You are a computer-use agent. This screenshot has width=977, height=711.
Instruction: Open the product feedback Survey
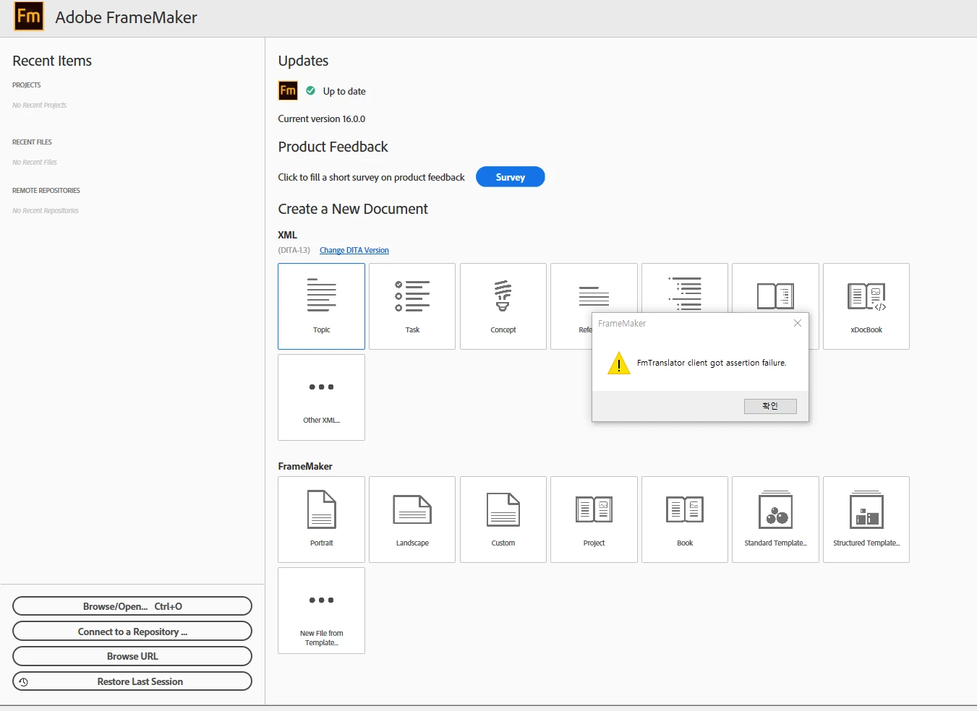[x=510, y=177]
